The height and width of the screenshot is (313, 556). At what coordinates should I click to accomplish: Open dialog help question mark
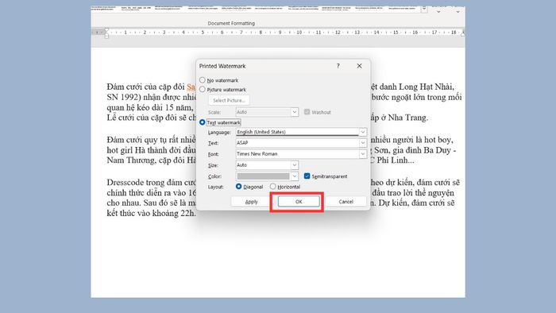338,66
